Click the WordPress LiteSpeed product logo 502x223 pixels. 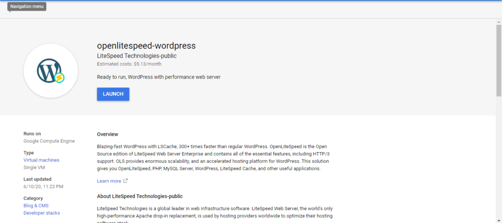[50, 70]
